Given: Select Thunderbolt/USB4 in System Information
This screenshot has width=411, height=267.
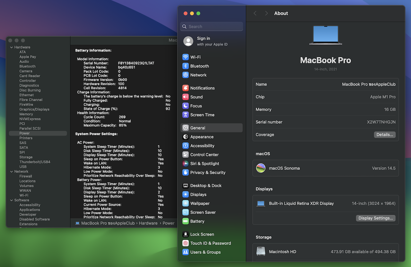Looking at the screenshot, I should click(35, 162).
